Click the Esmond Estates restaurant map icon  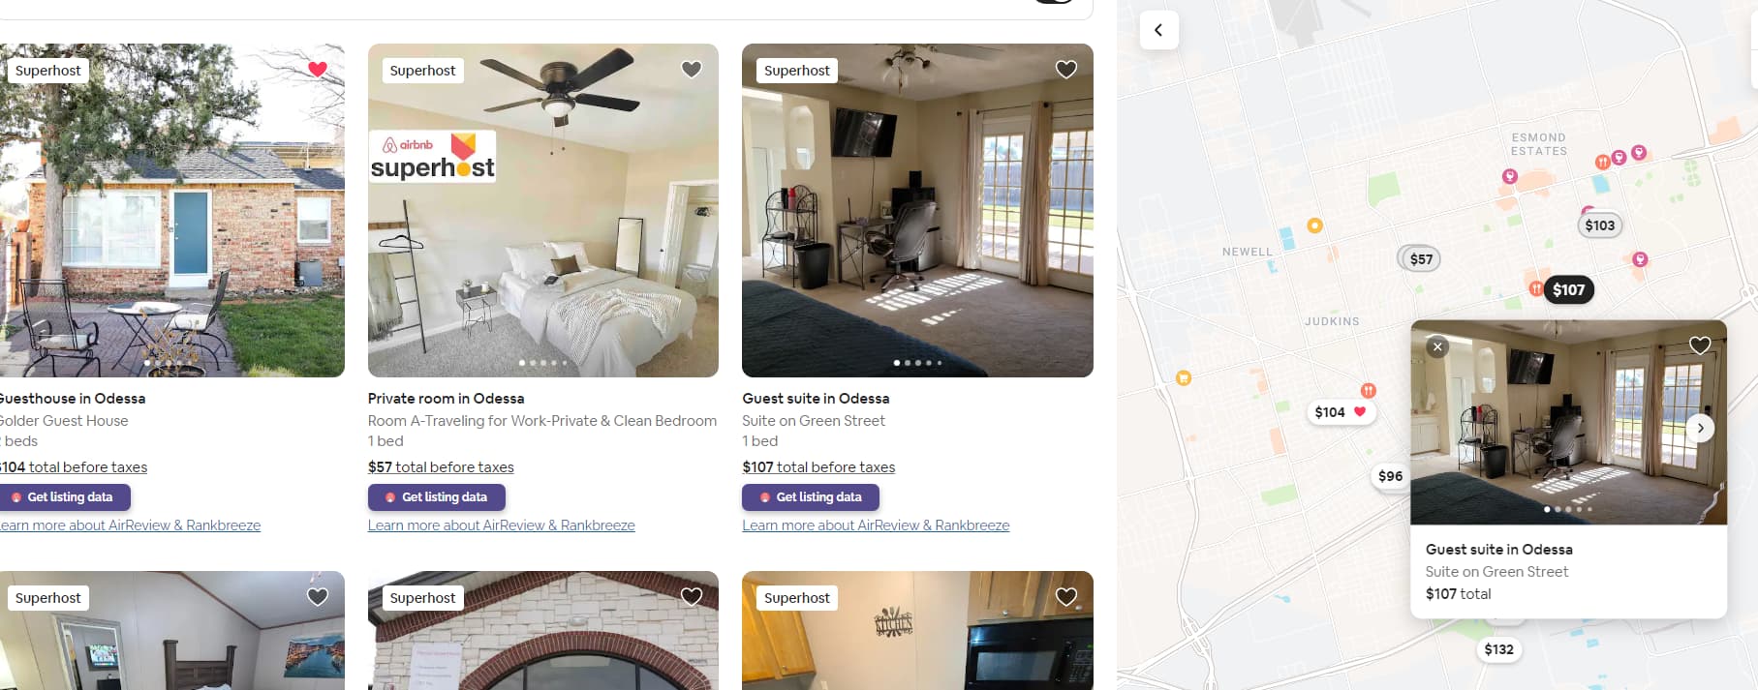point(1602,162)
